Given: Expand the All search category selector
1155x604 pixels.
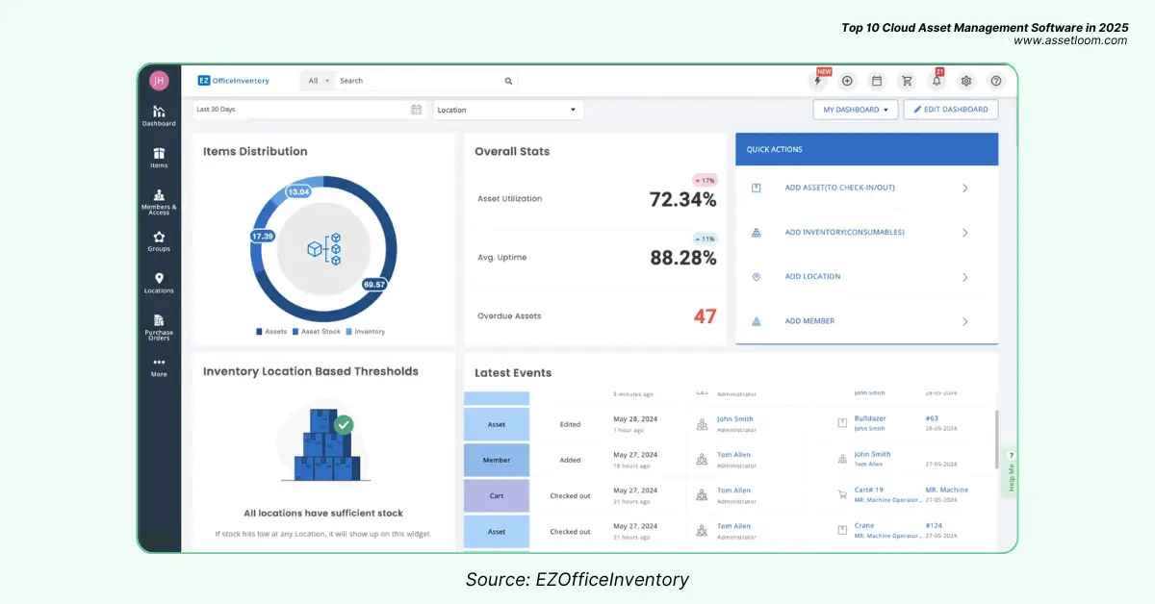Looking at the screenshot, I should point(318,81).
